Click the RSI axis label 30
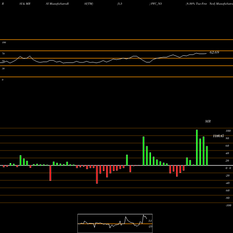Image resolution: width=233 pixels, height=233 pixels. 3,69
